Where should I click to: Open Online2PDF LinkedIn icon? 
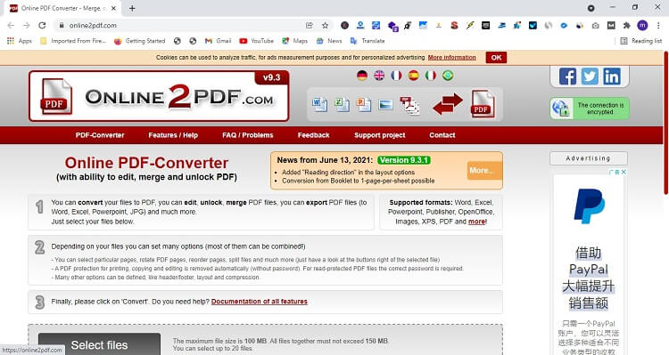(x=612, y=77)
